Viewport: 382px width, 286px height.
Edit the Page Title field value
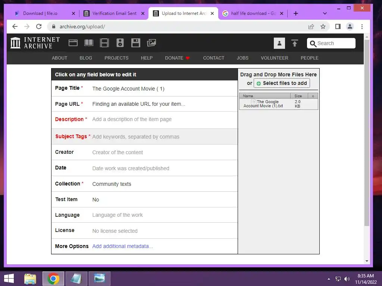tap(128, 89)
